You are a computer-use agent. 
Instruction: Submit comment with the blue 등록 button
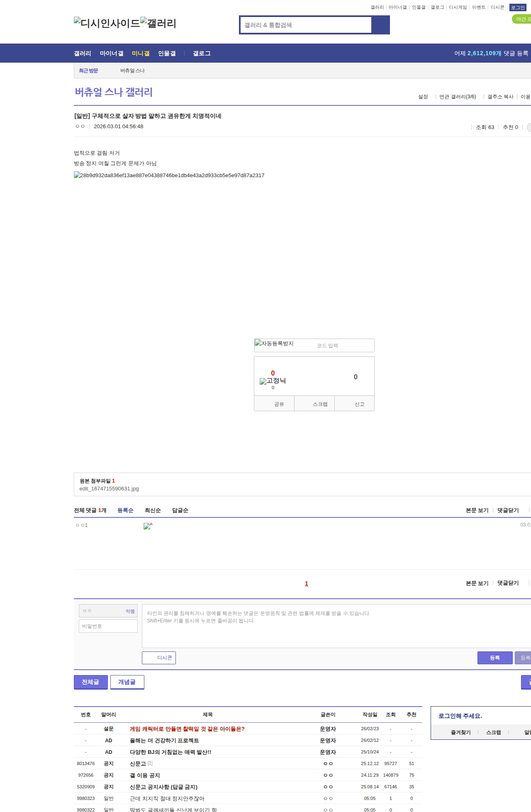tap(495, 658)
